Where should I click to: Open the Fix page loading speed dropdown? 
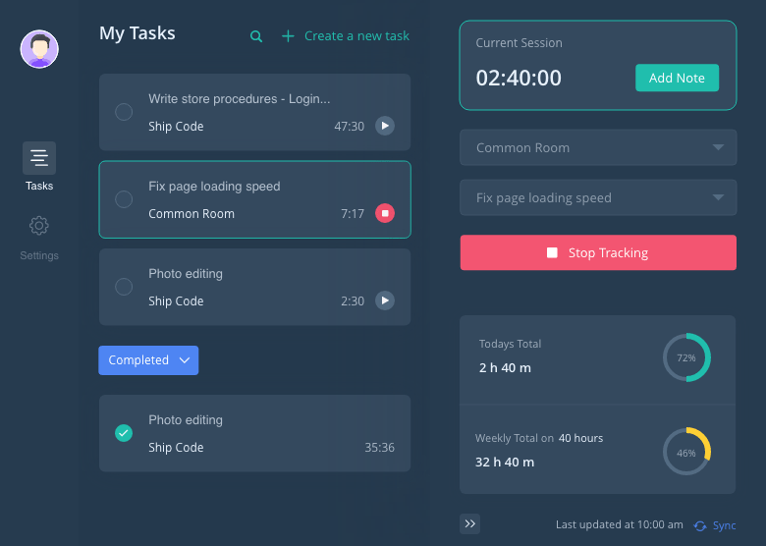point(598,197)
